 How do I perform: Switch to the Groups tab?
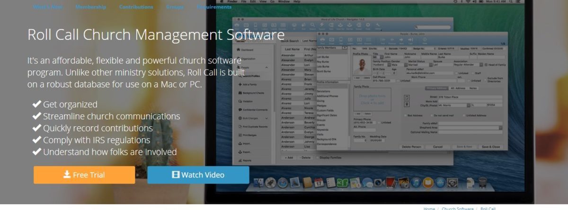[x=175, y=7]
